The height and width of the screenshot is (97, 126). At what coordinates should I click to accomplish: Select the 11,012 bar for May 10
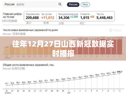tap(119, 47)
